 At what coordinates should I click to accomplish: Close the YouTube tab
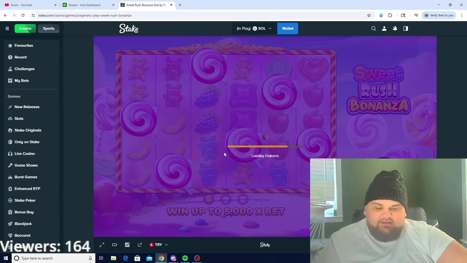click(x=55, y=5)
